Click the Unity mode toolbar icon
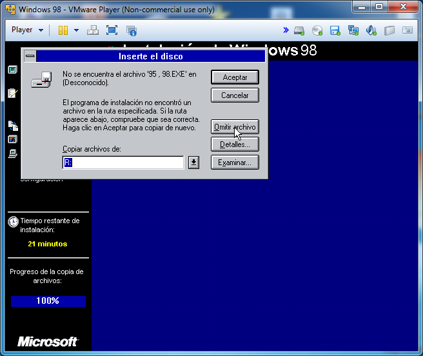The width and height of the screenshot is (423, 356). [x=132, y=30]
